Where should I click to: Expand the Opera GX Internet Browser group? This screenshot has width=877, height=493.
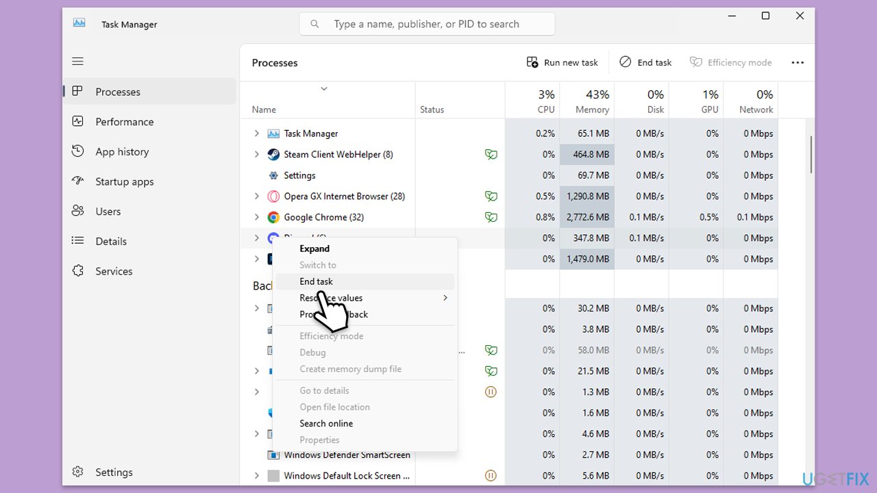[257, 197]
